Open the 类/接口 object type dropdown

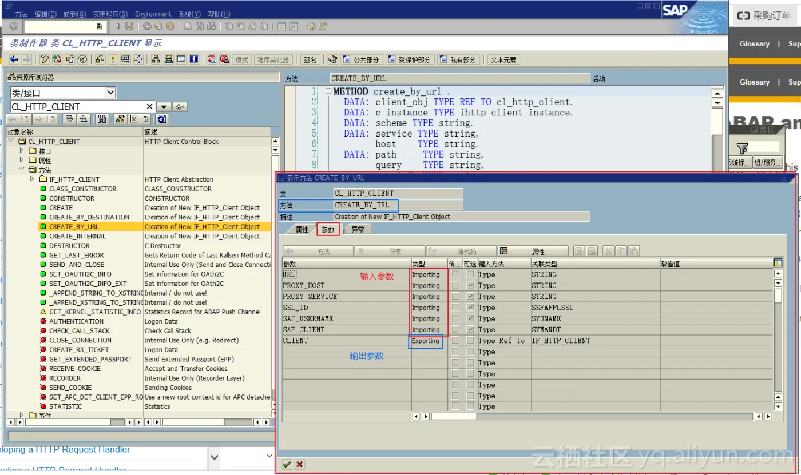(110, 93)
